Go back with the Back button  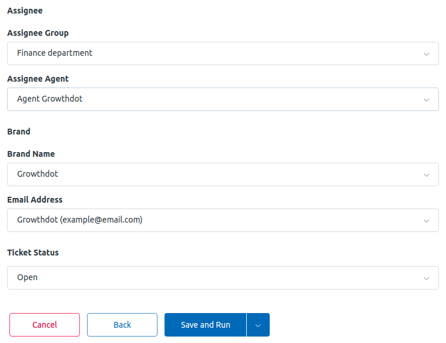[x=122, y=325]
